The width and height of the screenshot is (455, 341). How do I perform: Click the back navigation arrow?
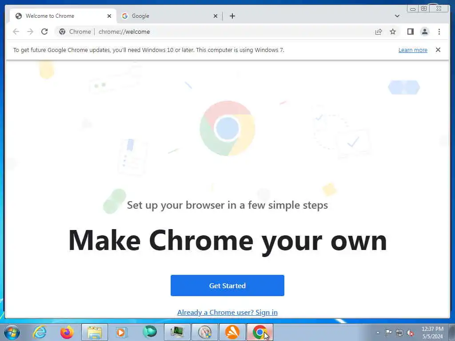point(16,32)
